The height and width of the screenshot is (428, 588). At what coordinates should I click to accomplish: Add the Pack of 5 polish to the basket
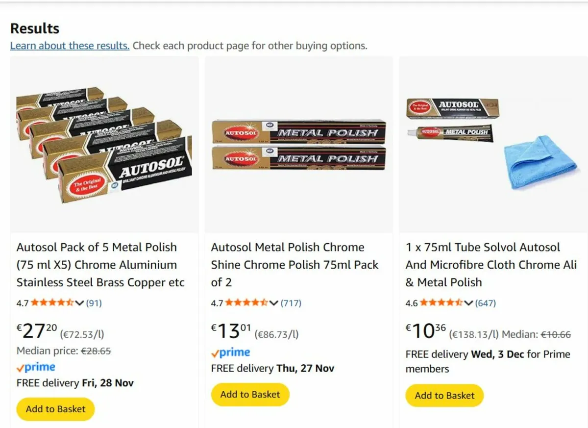point(55,409)
